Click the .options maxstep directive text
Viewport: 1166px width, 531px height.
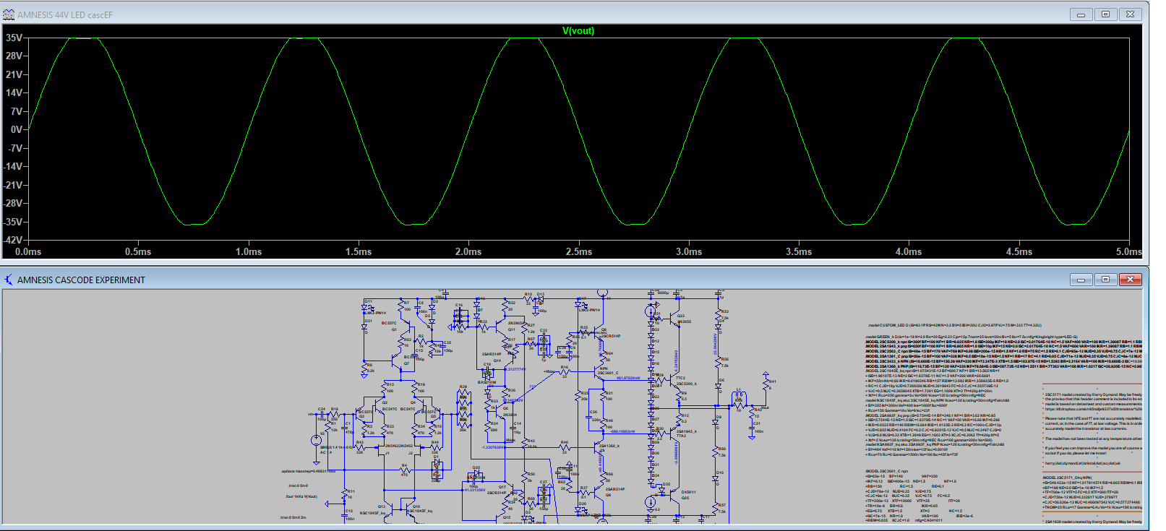pyautogui.click(x=309, y=471)
